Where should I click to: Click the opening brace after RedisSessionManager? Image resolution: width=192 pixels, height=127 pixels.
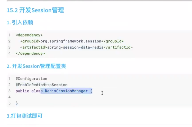tap(91, 91)
